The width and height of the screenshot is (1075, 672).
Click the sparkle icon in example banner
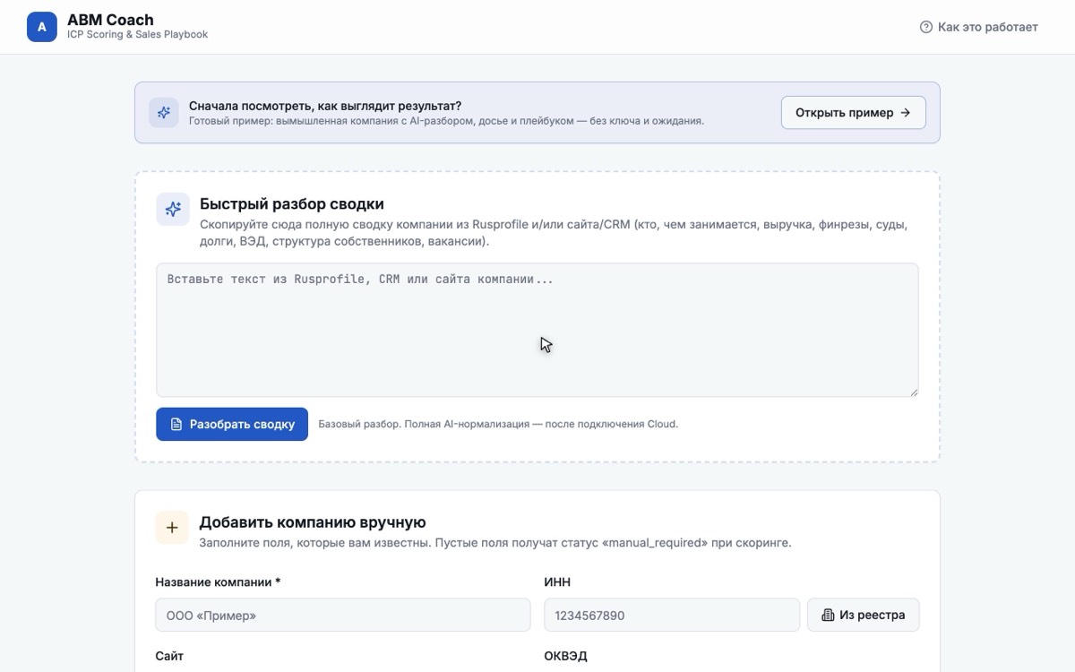click(x=164, y=113)
